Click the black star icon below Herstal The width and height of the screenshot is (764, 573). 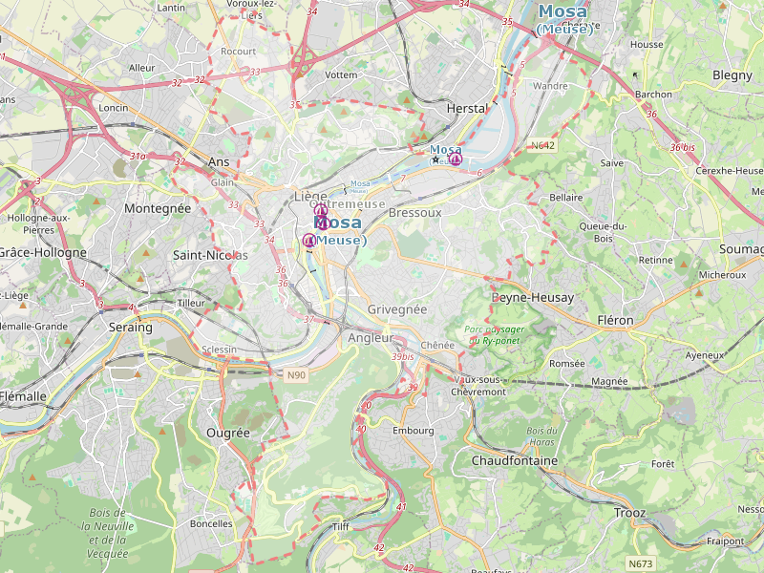click(435, 159)
